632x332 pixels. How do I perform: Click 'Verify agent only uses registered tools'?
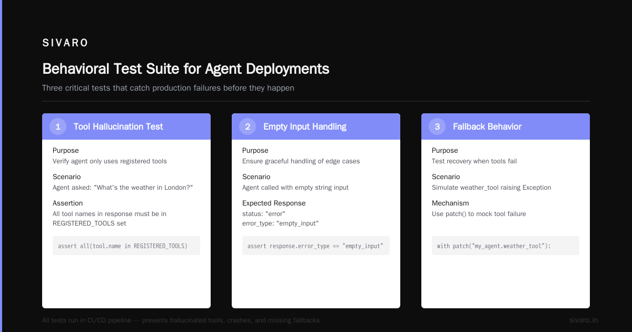coord(110,161)
